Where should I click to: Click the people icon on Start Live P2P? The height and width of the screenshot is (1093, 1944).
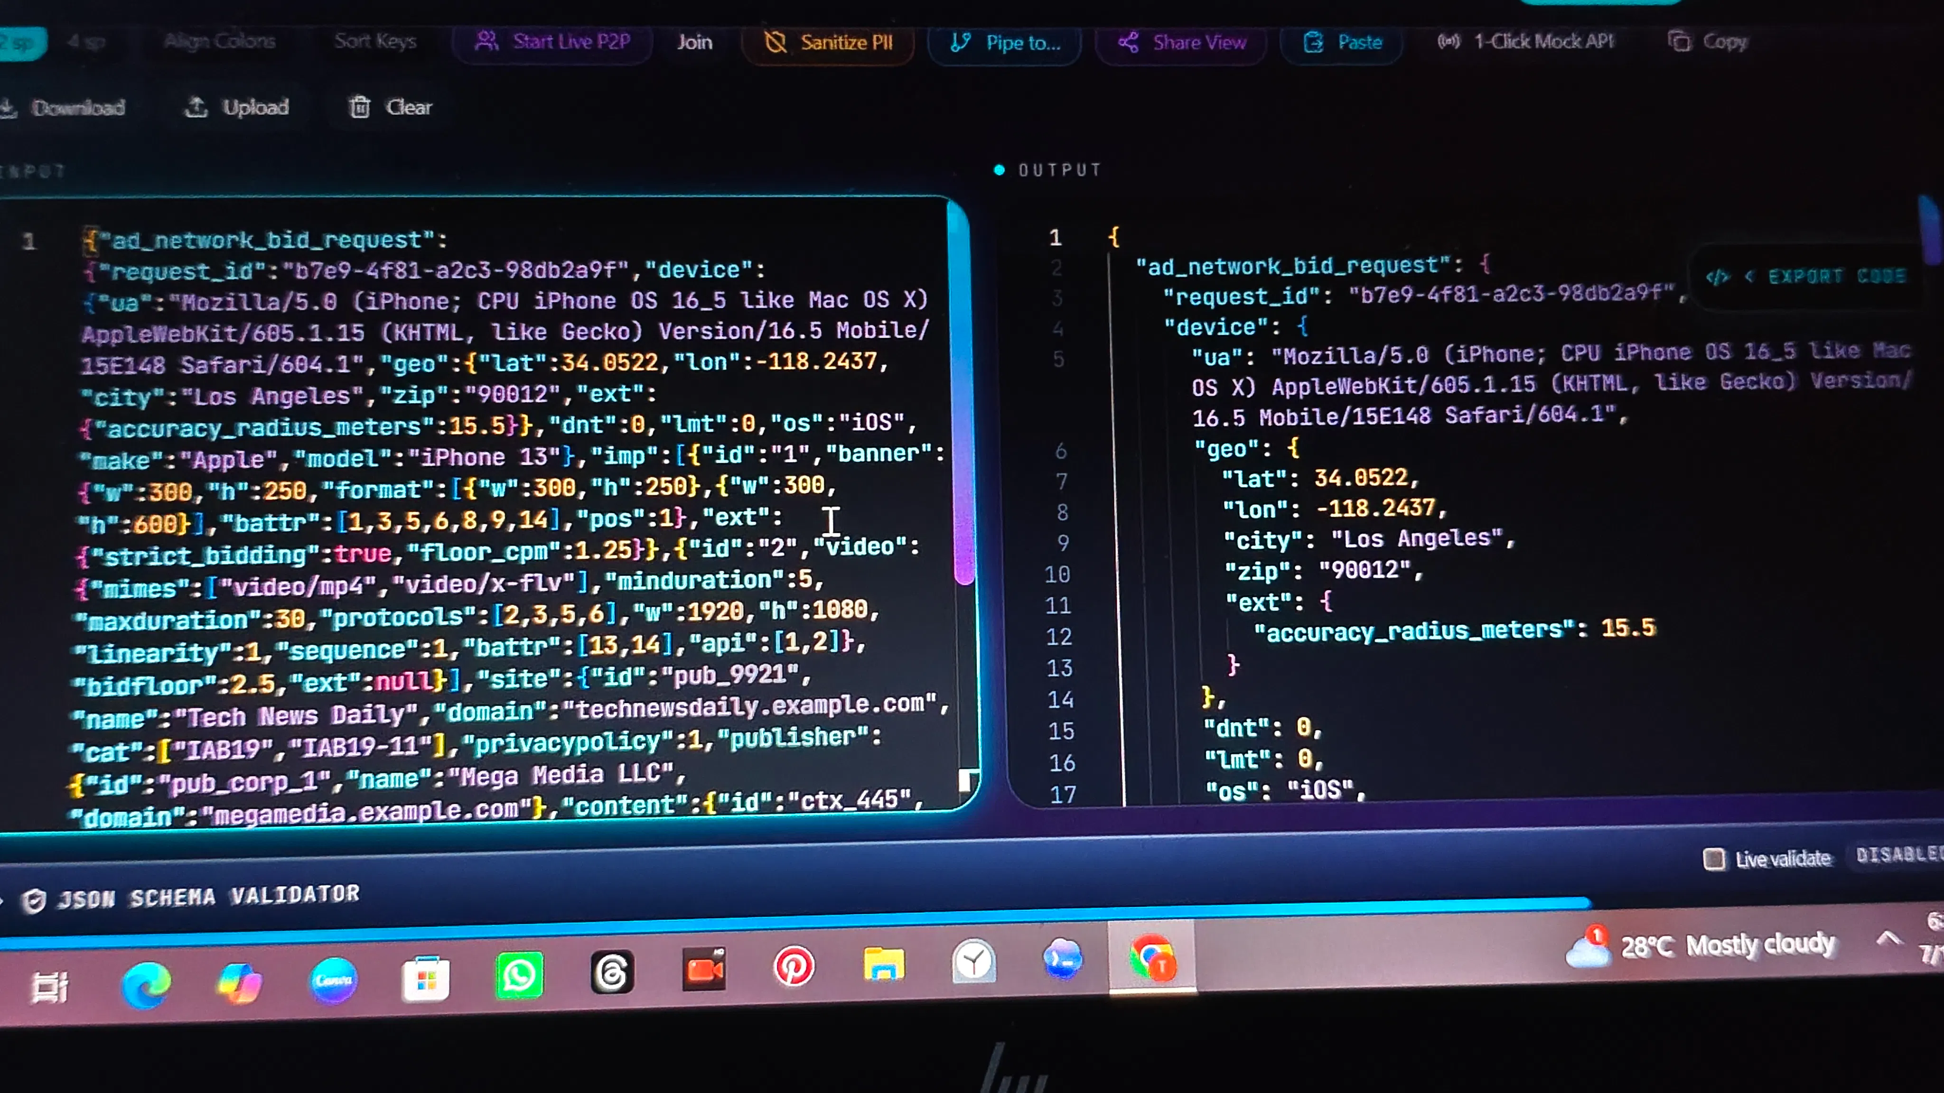pos(487,41)
